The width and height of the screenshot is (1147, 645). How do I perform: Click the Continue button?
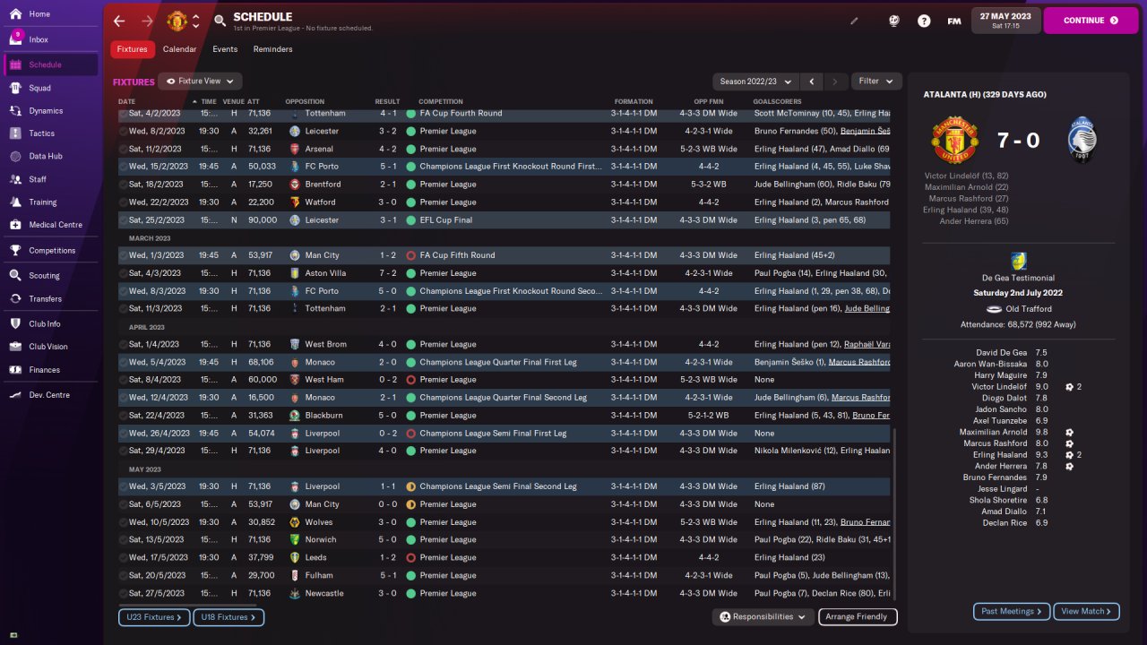tap(1091, 21)
